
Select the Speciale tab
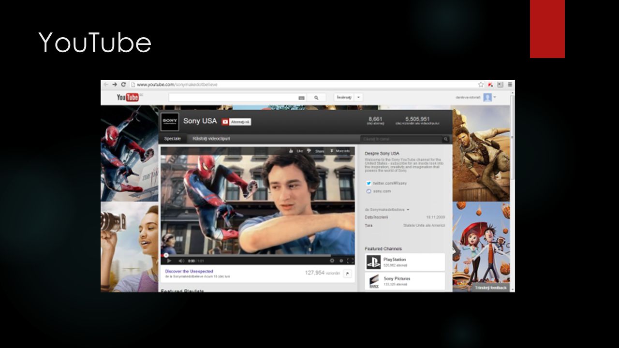pyautogui.click(x=172, y=139)
